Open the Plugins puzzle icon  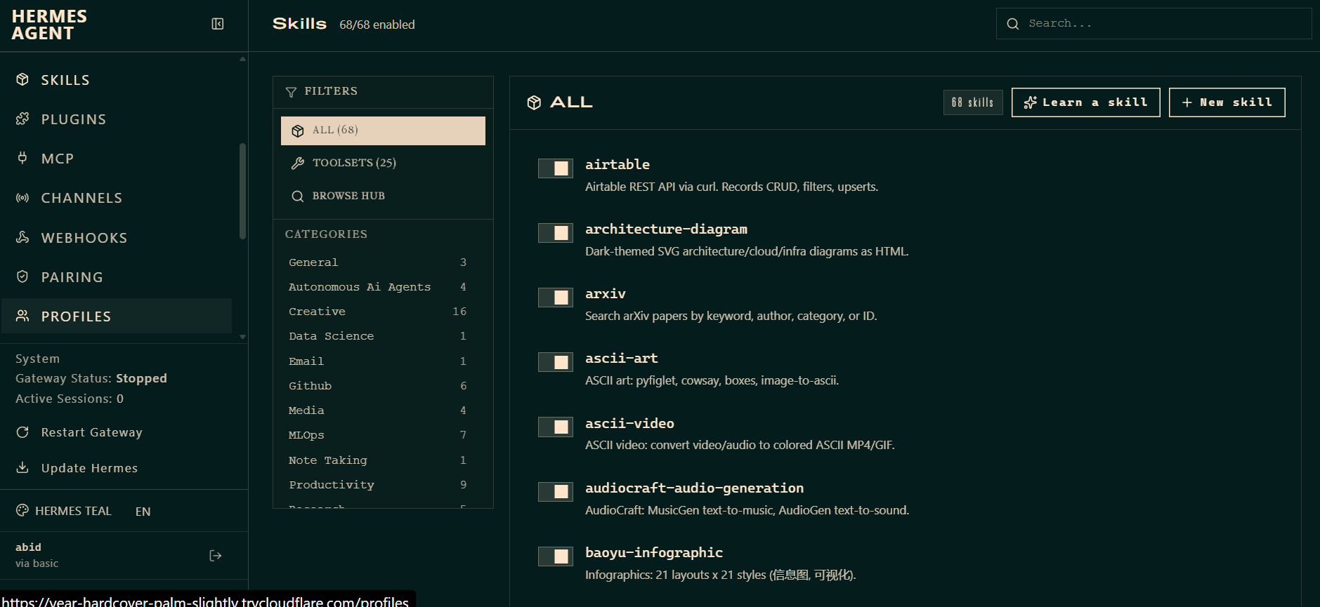(22, 119)
